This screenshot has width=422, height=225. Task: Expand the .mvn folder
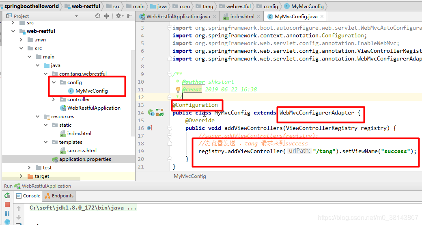pyautogui.click(x=21, y=40)
